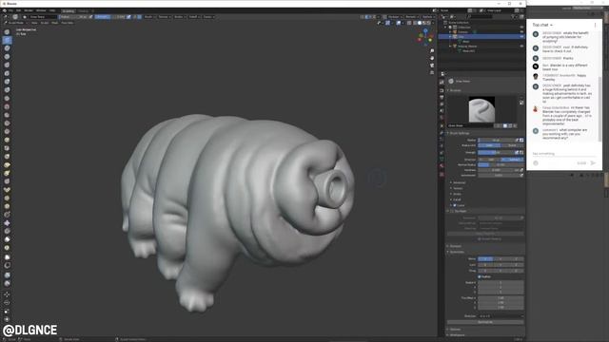Open Modifiers wrench properties tab
609x342 pixels.
coord(442,133)
